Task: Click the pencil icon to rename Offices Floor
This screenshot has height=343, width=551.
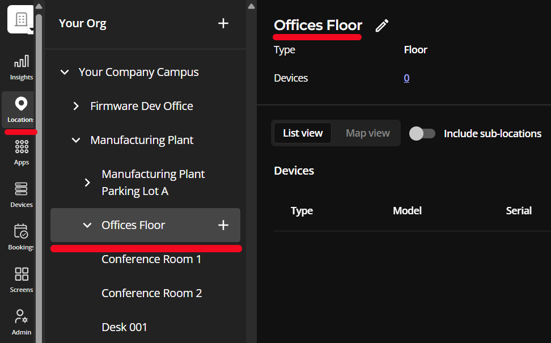Action: (x=382, y=25)
